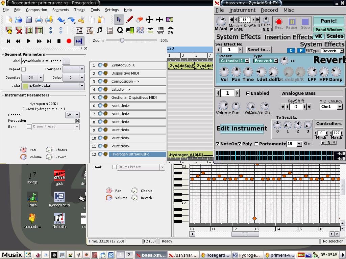Screen dimensions: 346x259
Task: Click the scissors cut icon
Action: [x=81, y=20]
